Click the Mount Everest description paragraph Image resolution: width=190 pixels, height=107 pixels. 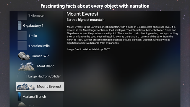click(x=122, y=35)
